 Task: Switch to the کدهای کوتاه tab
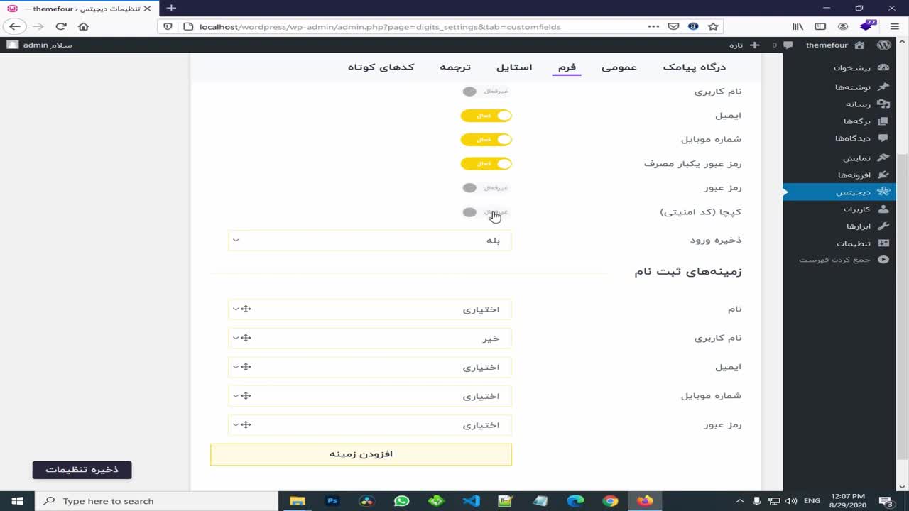[x=381, y=67]
